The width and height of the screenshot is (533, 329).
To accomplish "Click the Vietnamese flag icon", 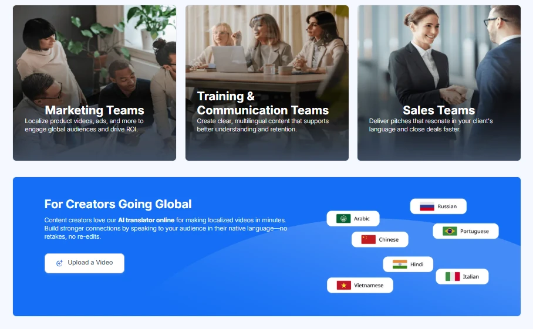I will pyautogui.click(x=343, y=286).
